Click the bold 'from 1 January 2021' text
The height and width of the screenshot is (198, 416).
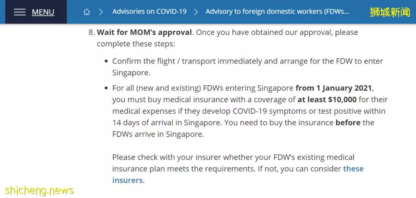click(335, 88)
